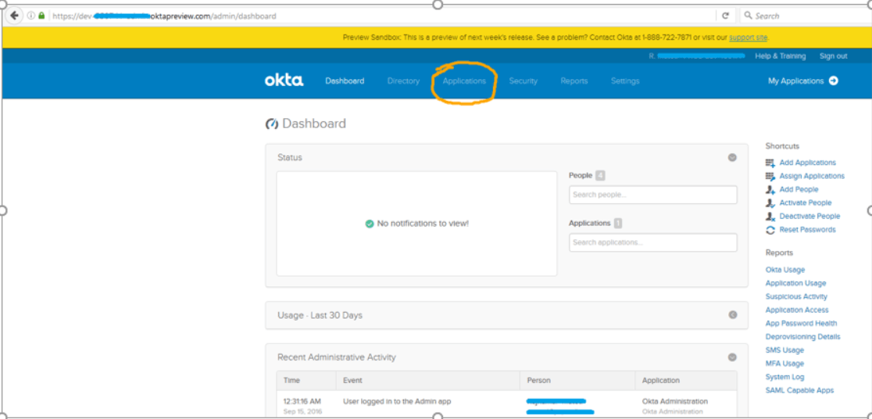Click the Add People shortcut icon
Screen dimensions: 872x419
coord(770,190)
